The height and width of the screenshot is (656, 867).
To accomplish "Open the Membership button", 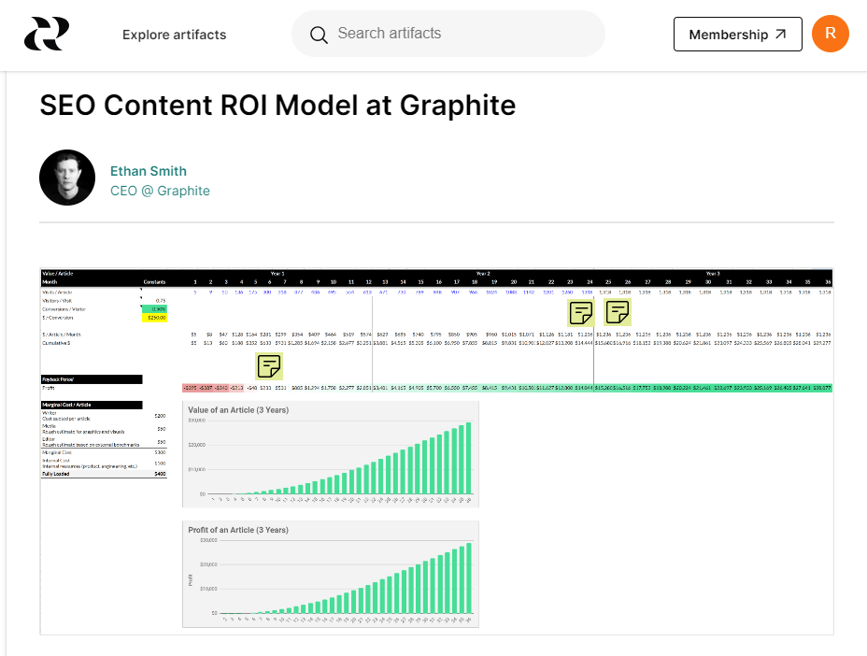I will (738, 35).
